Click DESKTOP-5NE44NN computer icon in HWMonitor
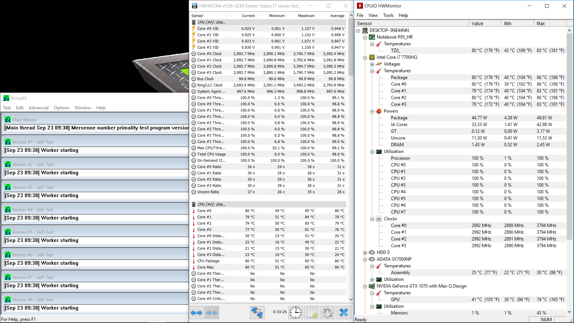Viewport: 574px width, 323px height. pyautogui.click(x=365, y=30)
